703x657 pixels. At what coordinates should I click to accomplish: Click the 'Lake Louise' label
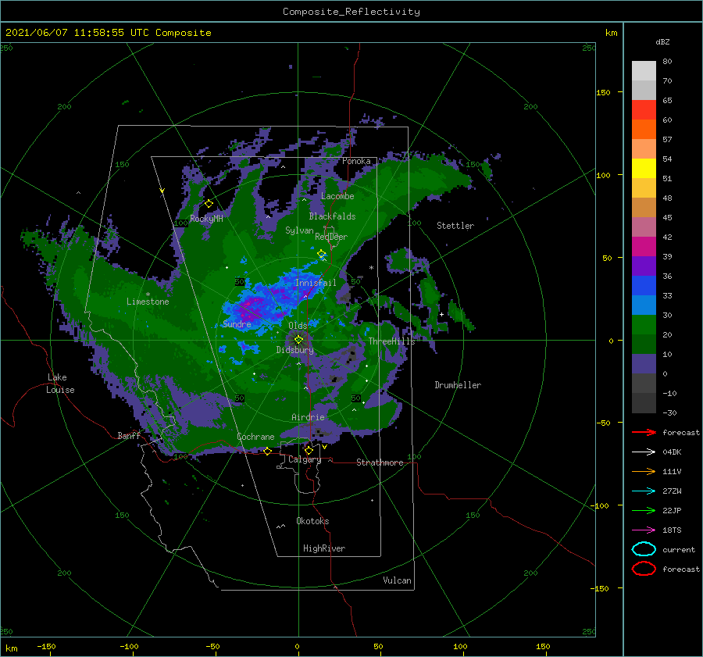(60, 384)
